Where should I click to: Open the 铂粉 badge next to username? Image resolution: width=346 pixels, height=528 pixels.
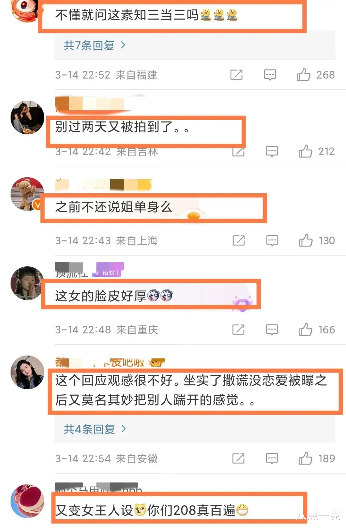(108, 270)
